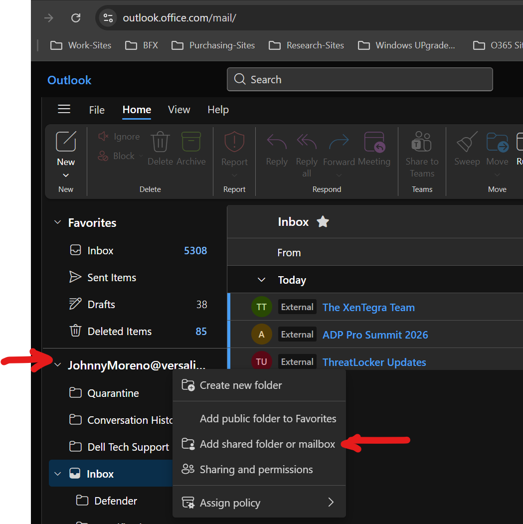
Task: Open the Block dropdown arrow
Action: 141,156
